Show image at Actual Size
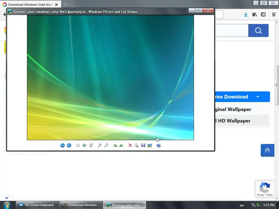Viewport: 279px width, 209px height. coord(84,145)
